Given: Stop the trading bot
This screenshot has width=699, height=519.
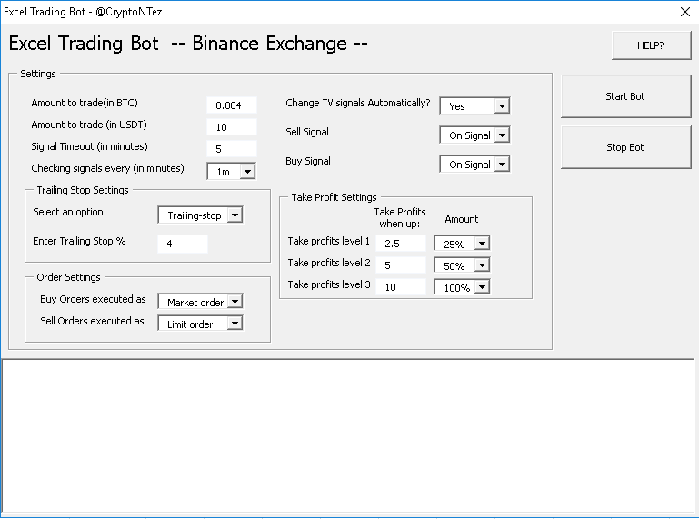Looking at the screenshot, I should click(625, 147).
